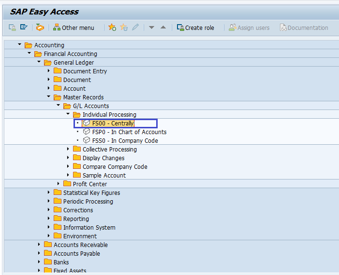339x275 pixels.
Task: Click the FSS0 transaction cube icon
Action: 87,140
